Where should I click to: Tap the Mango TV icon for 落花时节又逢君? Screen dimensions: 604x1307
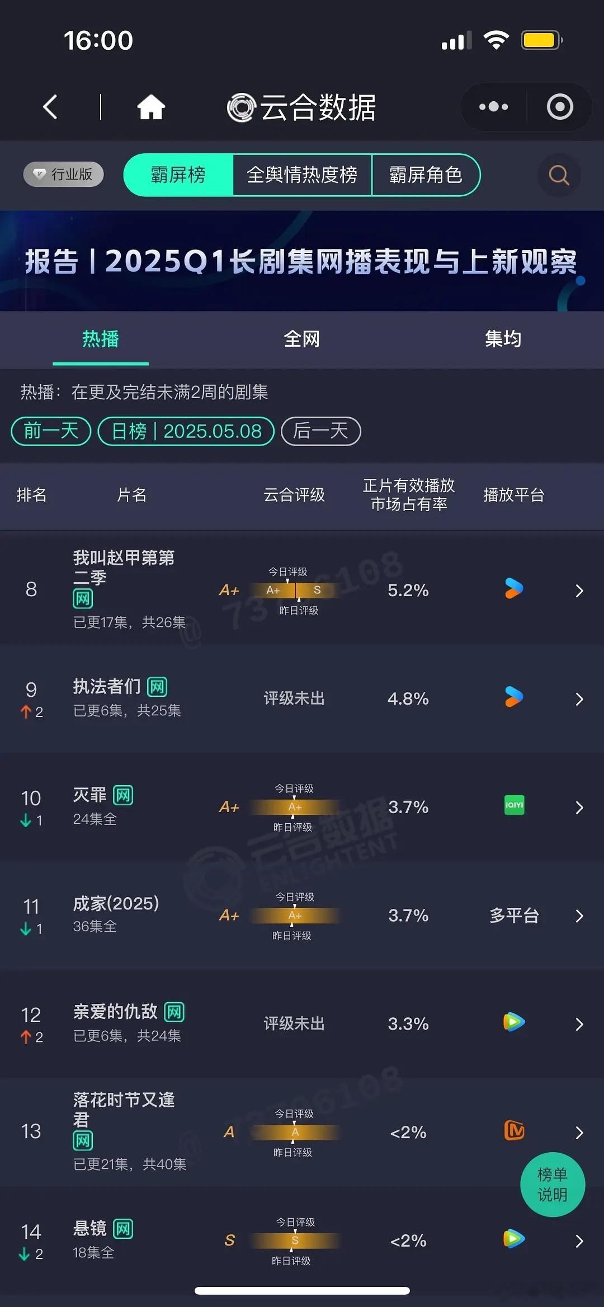pos(514,1131)
